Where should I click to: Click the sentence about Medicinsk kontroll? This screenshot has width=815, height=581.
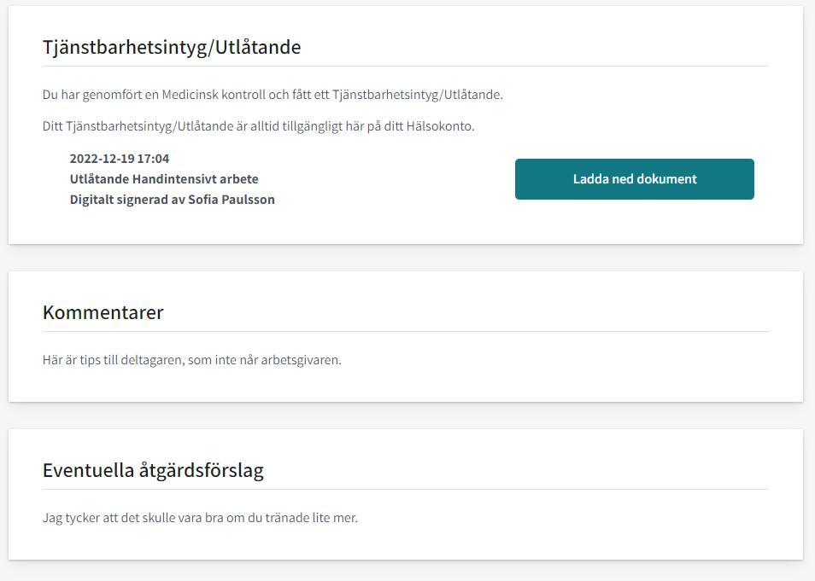click(x=273, y=95)
